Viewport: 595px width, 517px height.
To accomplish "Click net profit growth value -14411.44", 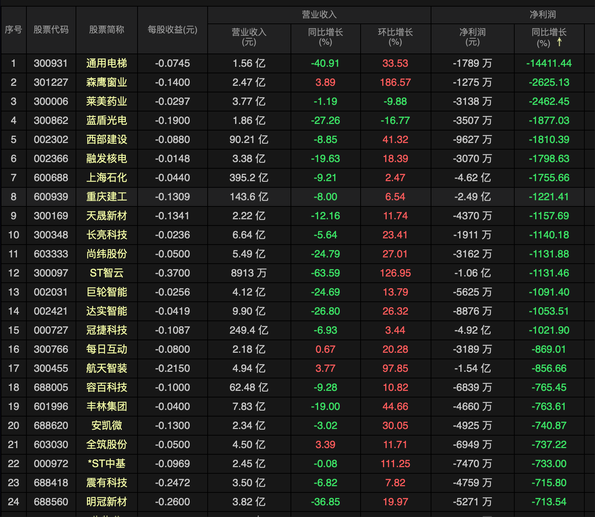I will (549, 63).
